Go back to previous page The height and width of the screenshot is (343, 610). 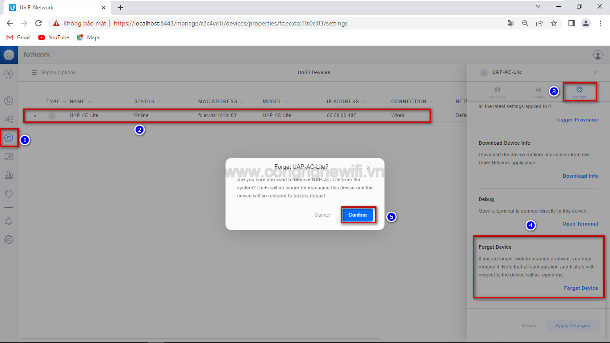(10, 23)
